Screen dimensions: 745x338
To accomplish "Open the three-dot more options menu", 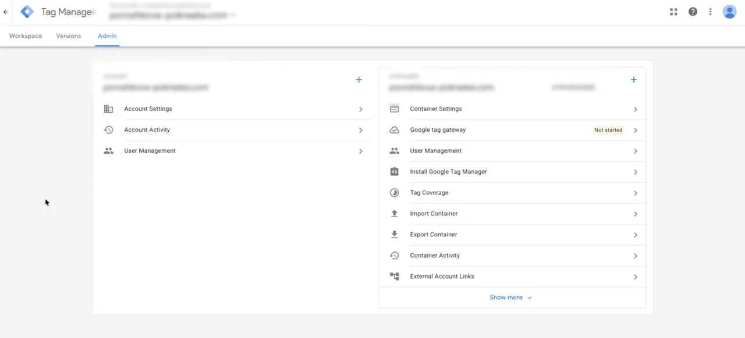I will (710, 12).
